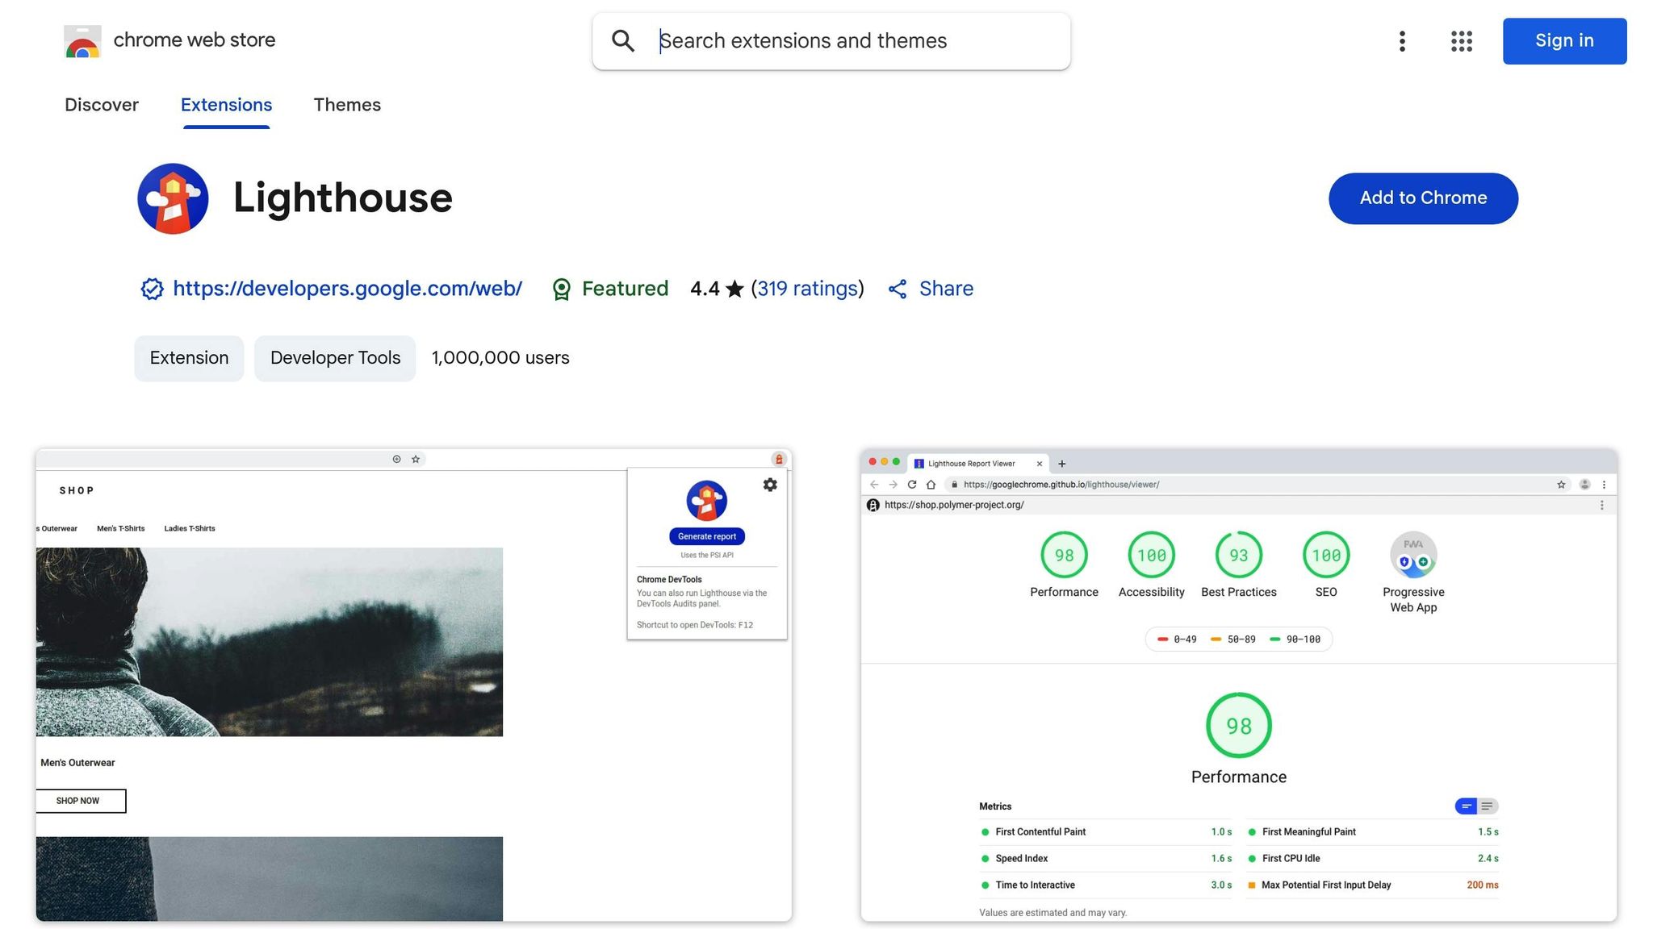The image size is (1653, 929).
Task: Switch to the Discover tab
Action: [102, 105]
